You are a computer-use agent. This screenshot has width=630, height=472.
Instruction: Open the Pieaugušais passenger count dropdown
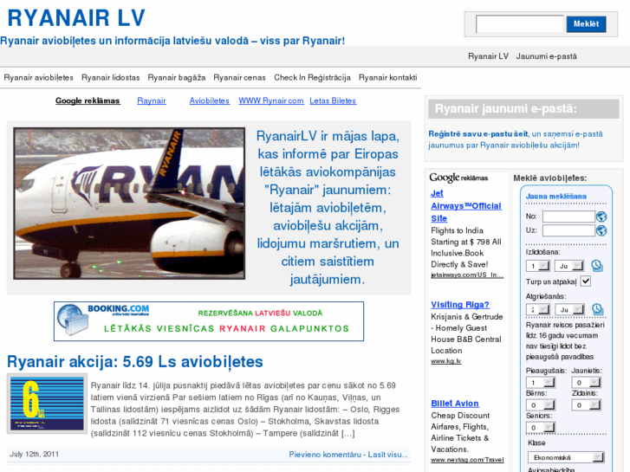[541, 383]
